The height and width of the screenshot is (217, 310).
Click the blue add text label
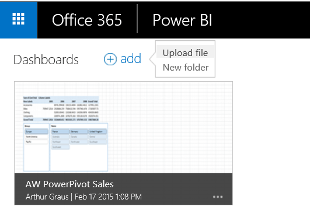click(x=131, y=58)
